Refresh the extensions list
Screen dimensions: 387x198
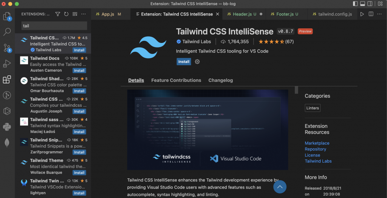66,14
